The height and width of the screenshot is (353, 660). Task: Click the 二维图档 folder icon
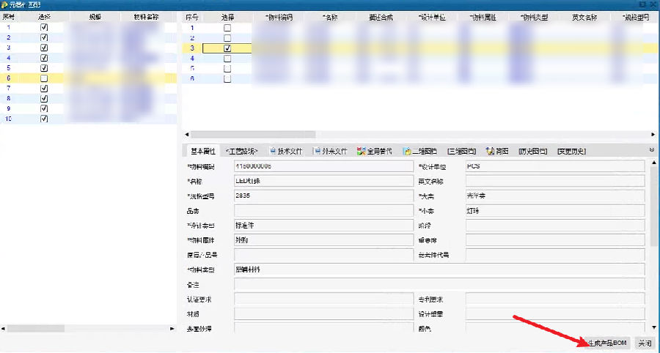(x=406, y=152)
